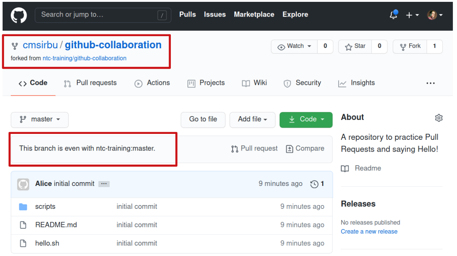
Task: Open the three-dot overflow menu in repo tabs
Action: click(430, 83)
